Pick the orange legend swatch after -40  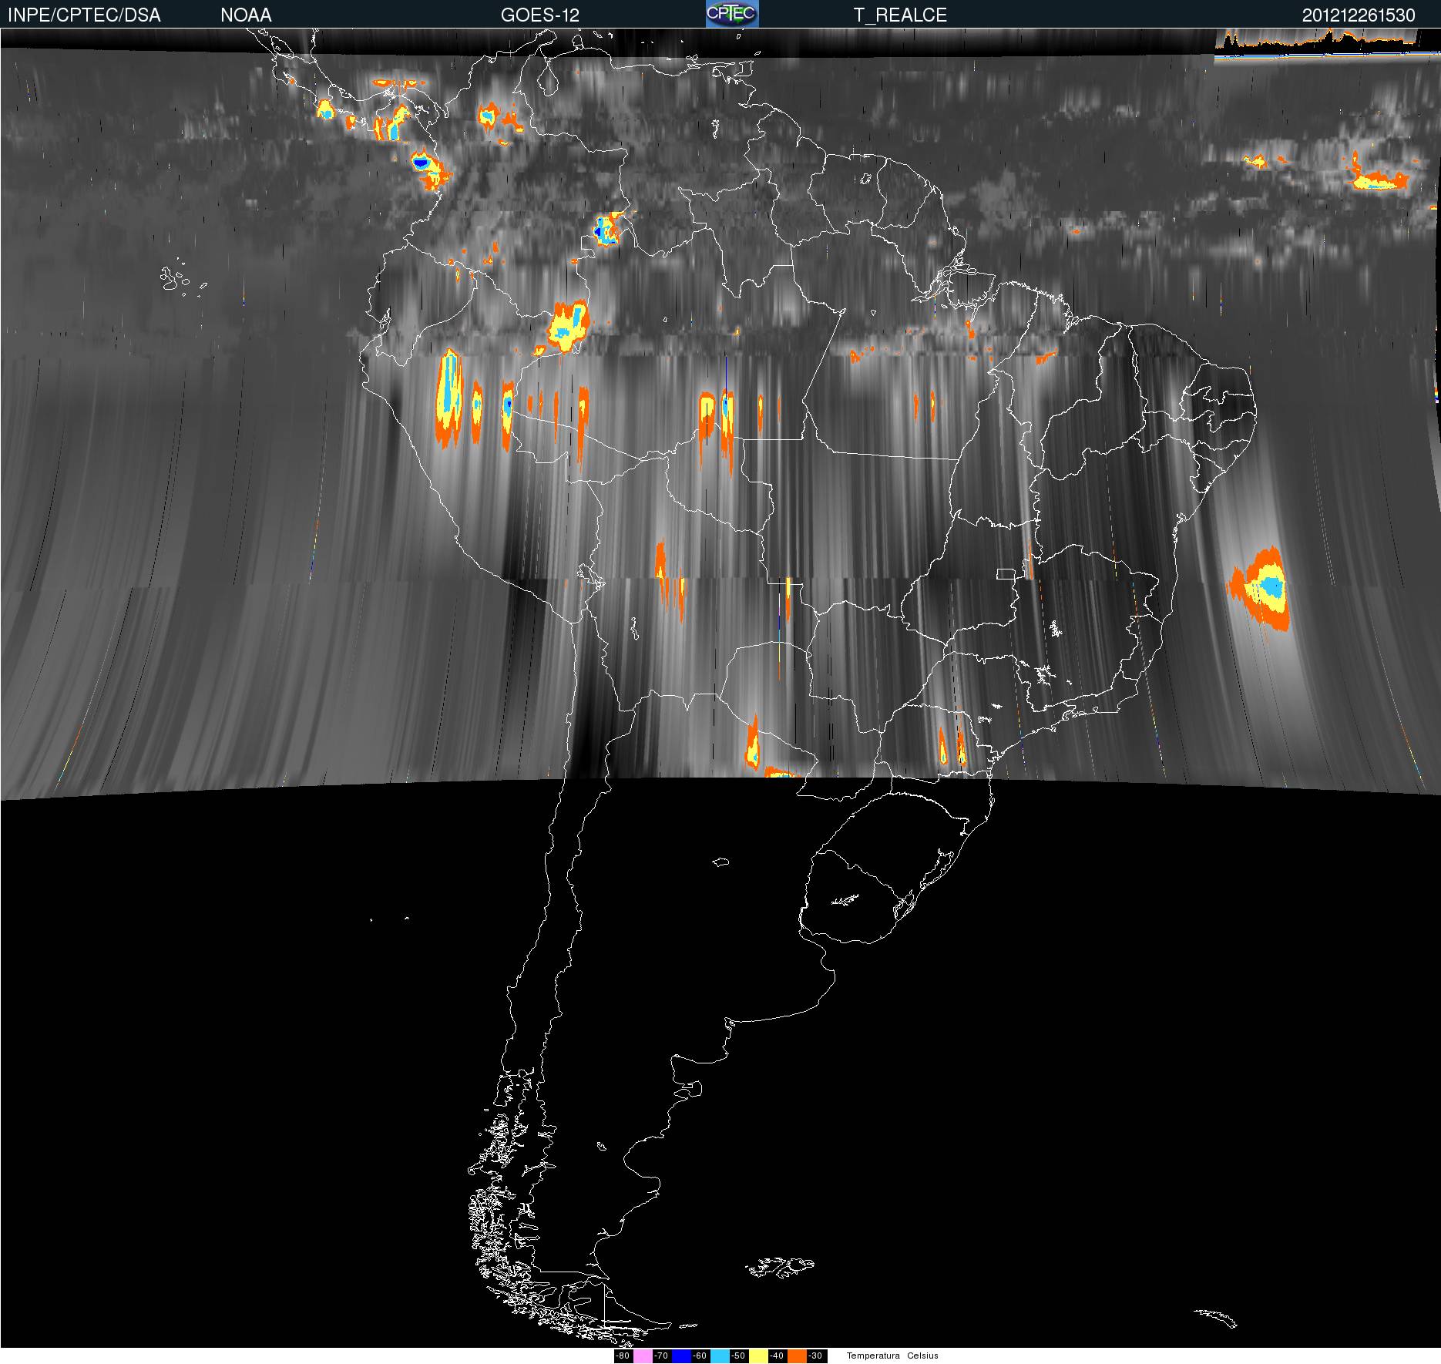point(797,1356)
